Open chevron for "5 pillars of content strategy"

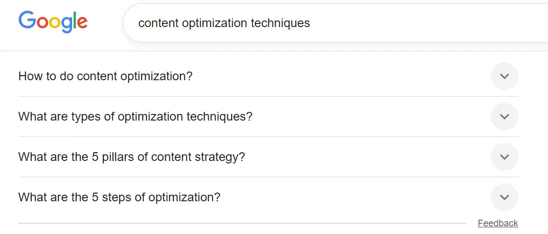click(x=504, y=157)
